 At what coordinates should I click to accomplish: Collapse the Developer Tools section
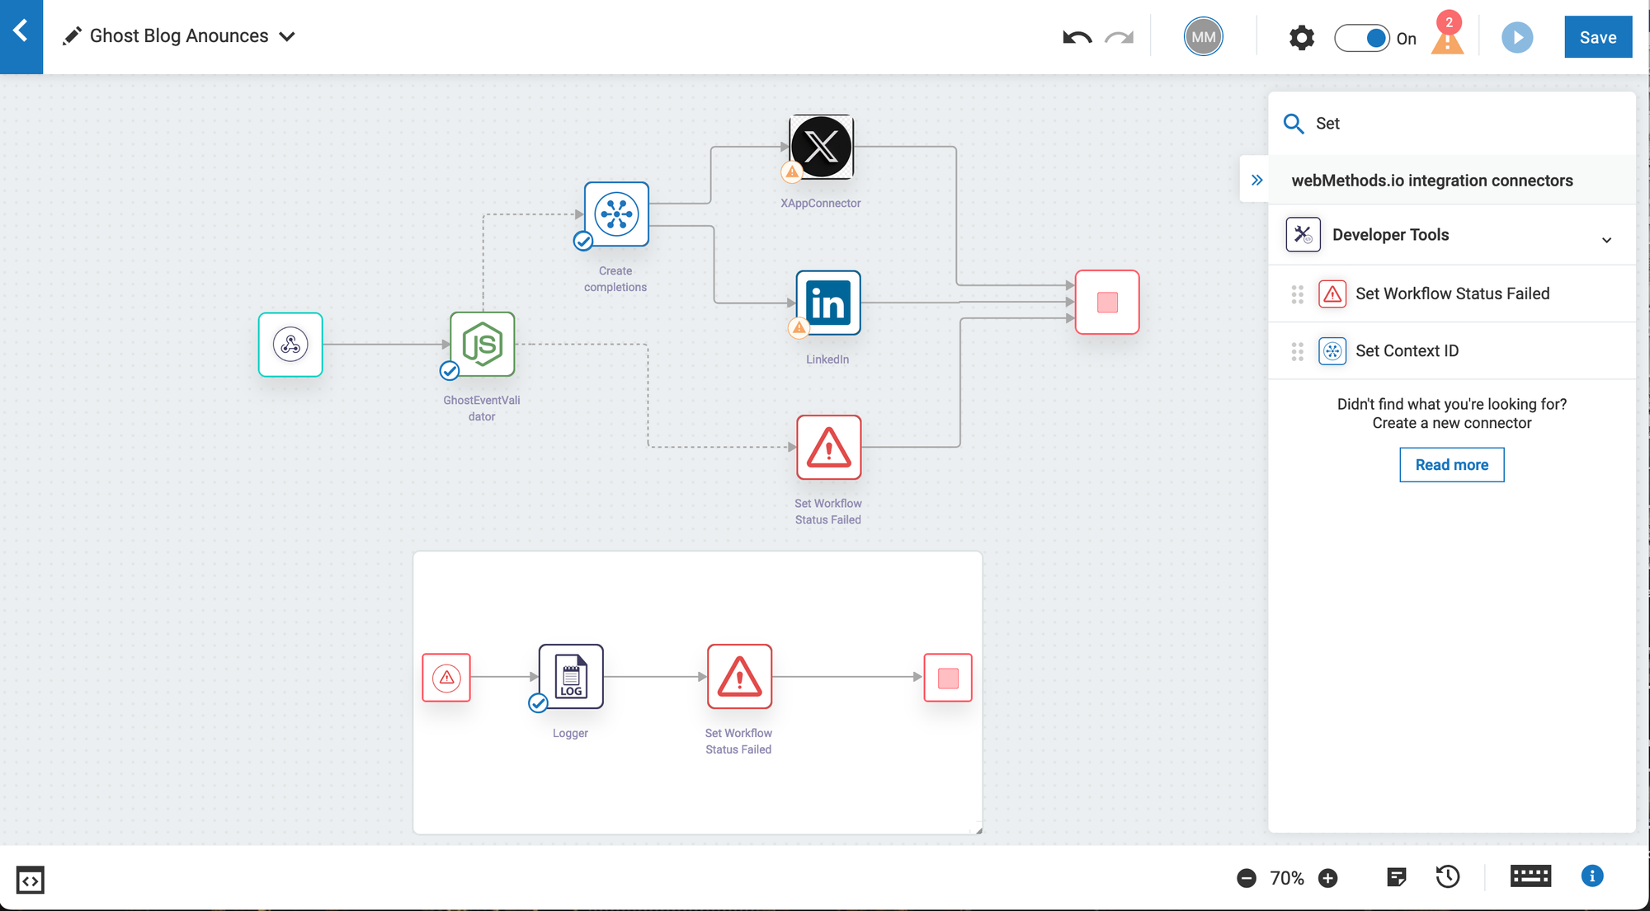1606,240
